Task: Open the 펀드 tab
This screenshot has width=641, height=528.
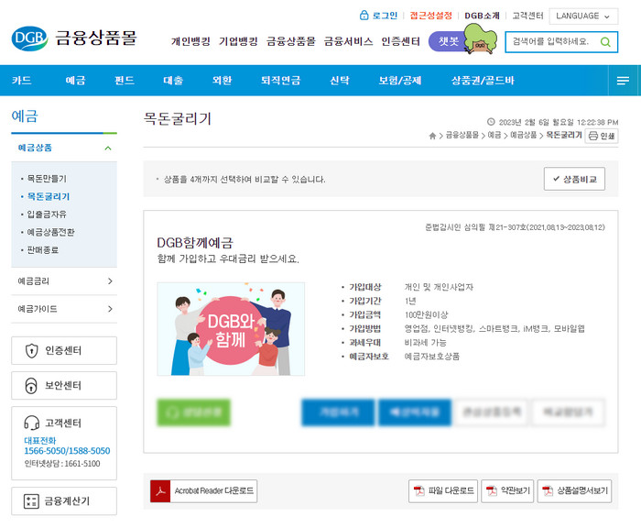Action: (x=125, y=81)
